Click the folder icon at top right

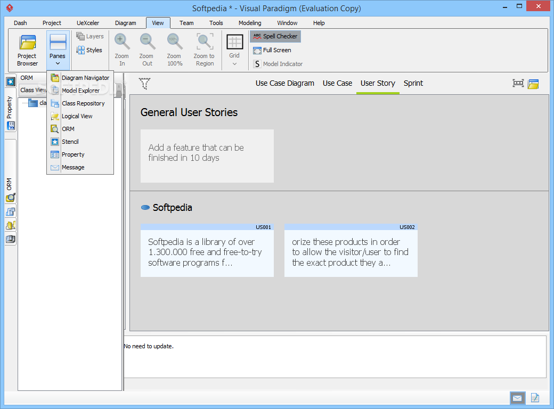(x=533, y=84)
